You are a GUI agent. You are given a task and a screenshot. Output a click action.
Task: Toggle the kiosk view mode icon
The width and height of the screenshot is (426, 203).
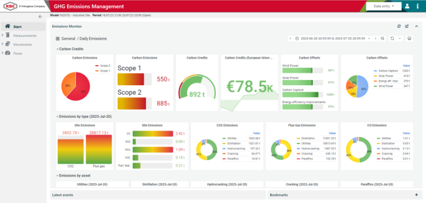[409, 38]
